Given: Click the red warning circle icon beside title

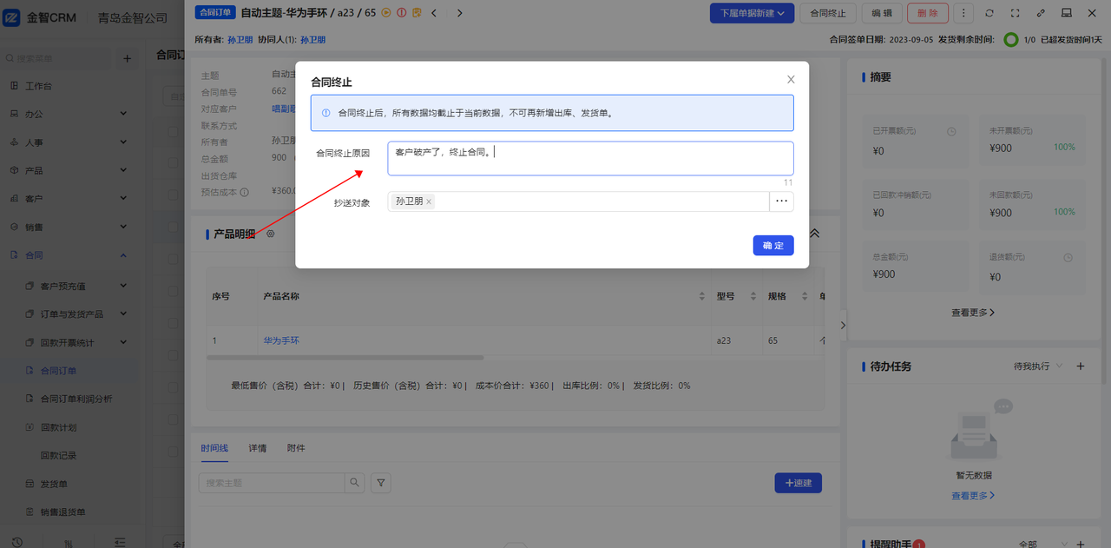Looking at the screenshot, I should pyautogui.click(x=402, y=13).
